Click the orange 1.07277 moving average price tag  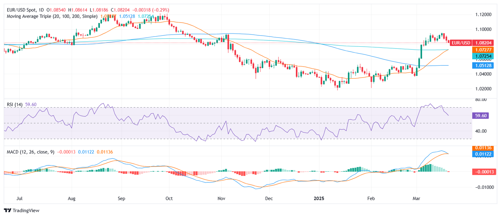coord(483,50)
